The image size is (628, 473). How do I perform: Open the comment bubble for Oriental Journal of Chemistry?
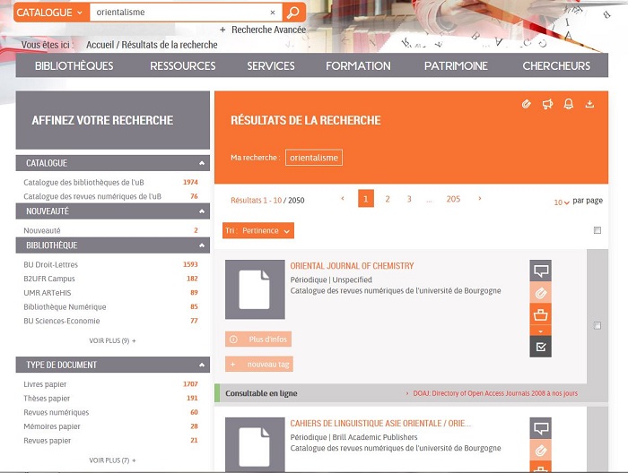tap(540, 271)
